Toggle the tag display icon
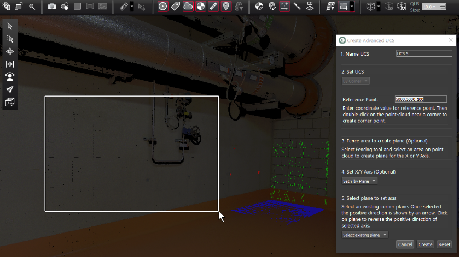The image size is (459, 257). (x=175, y=7)
